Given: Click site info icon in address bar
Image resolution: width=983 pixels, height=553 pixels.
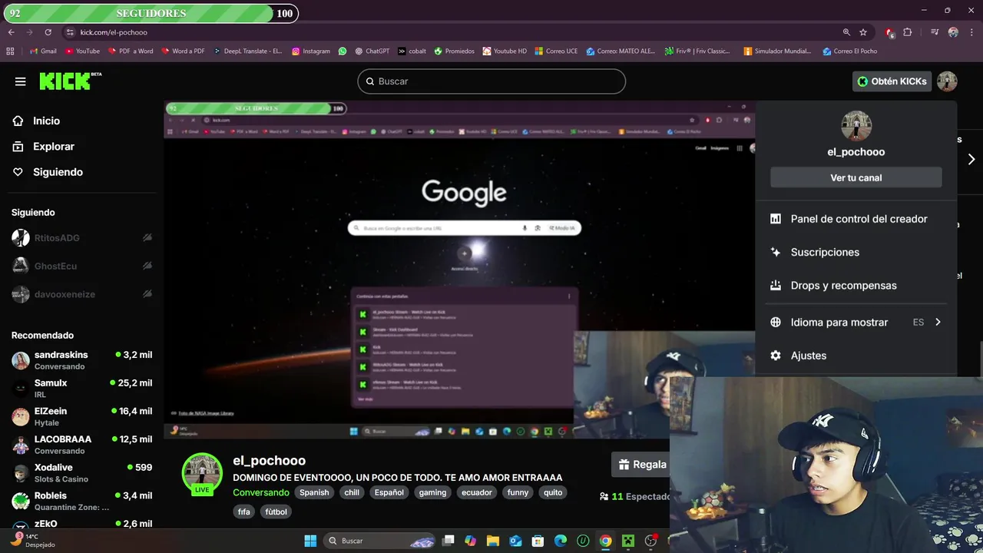Looking at the screenshot, I should (70, 32).
